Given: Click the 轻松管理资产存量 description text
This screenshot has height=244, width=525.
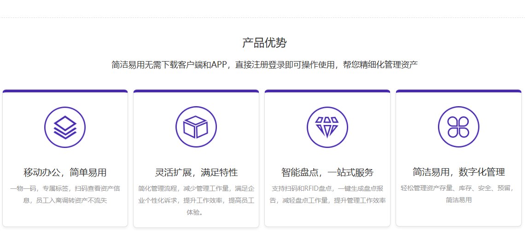Looking at the screenshot, I should point(458,194).
